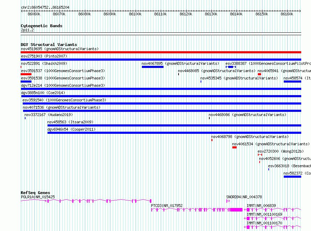Click the 86100k ruler tick label

coord(135,14)
